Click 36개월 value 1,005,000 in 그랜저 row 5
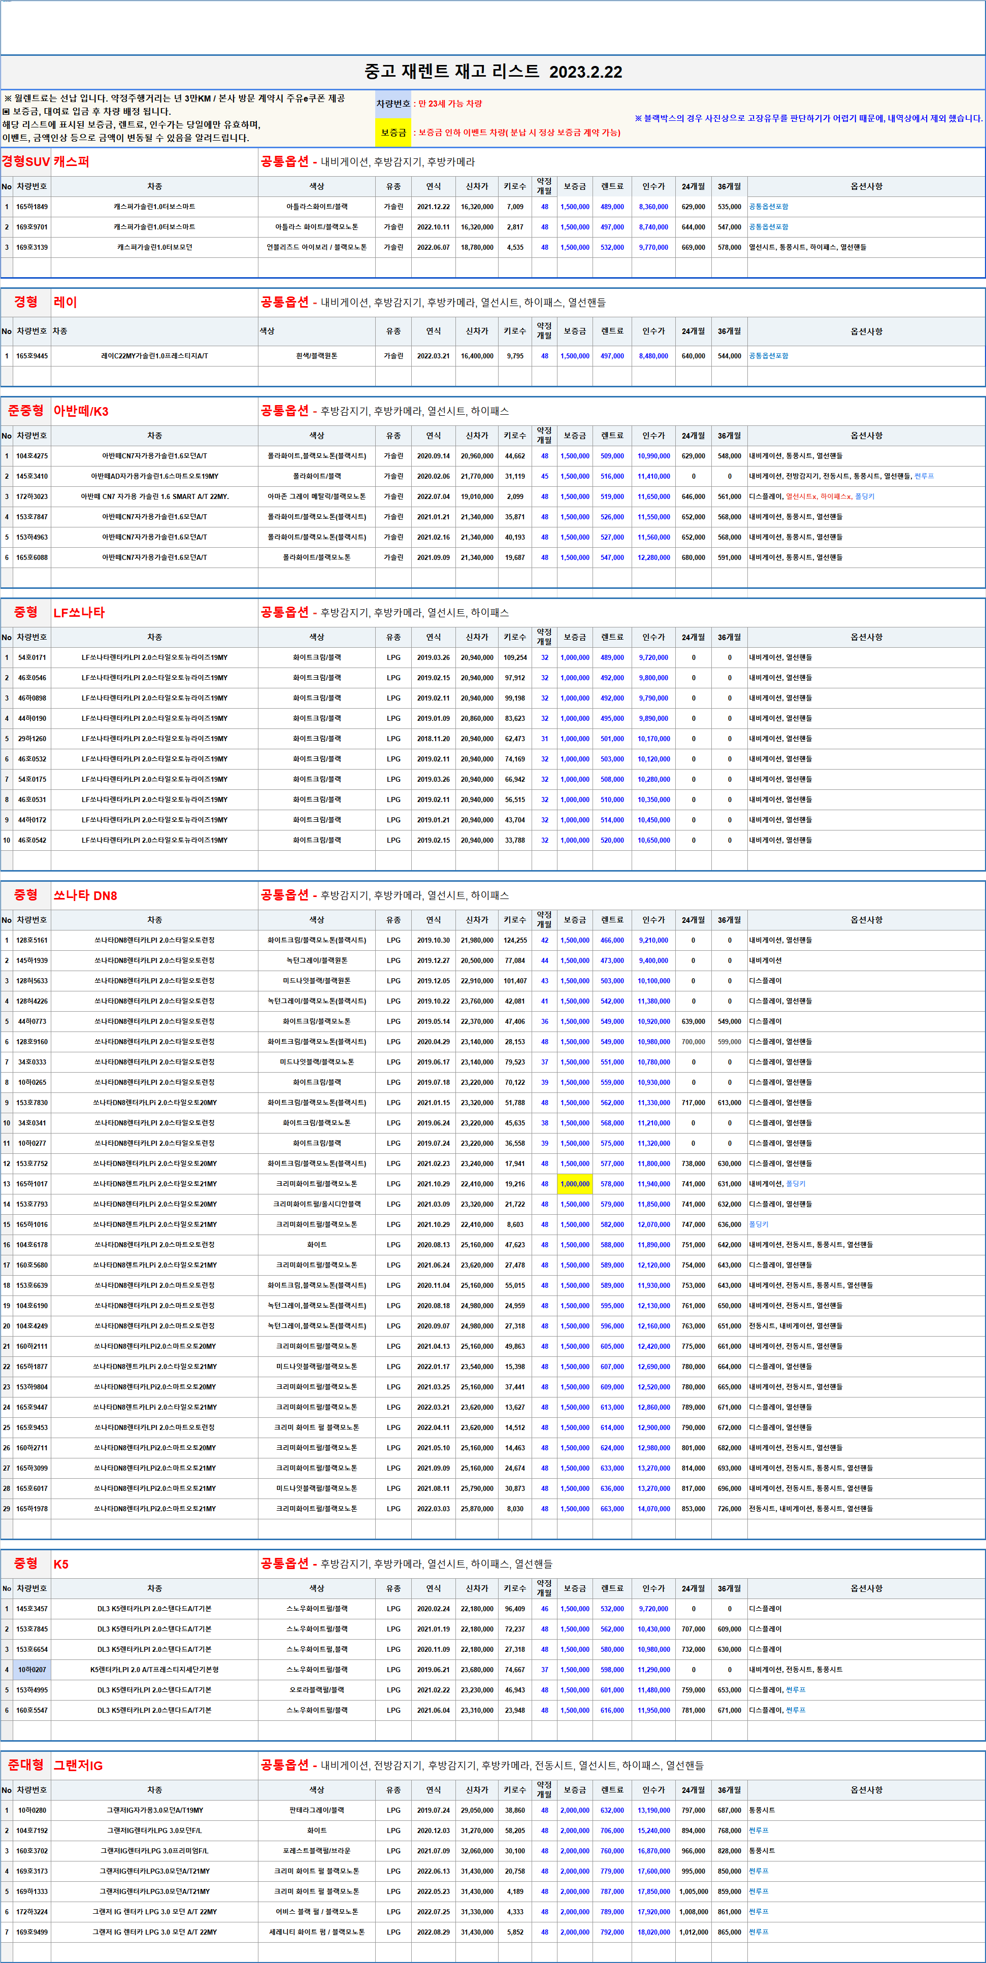The width and height of the screenshot is (986, 1963). click(x=694, y=1891)
